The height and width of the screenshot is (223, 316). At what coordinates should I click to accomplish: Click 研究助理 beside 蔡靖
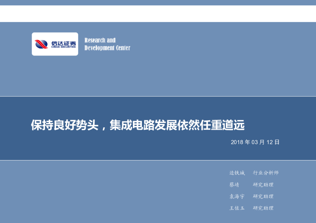(x=263, y=185)
